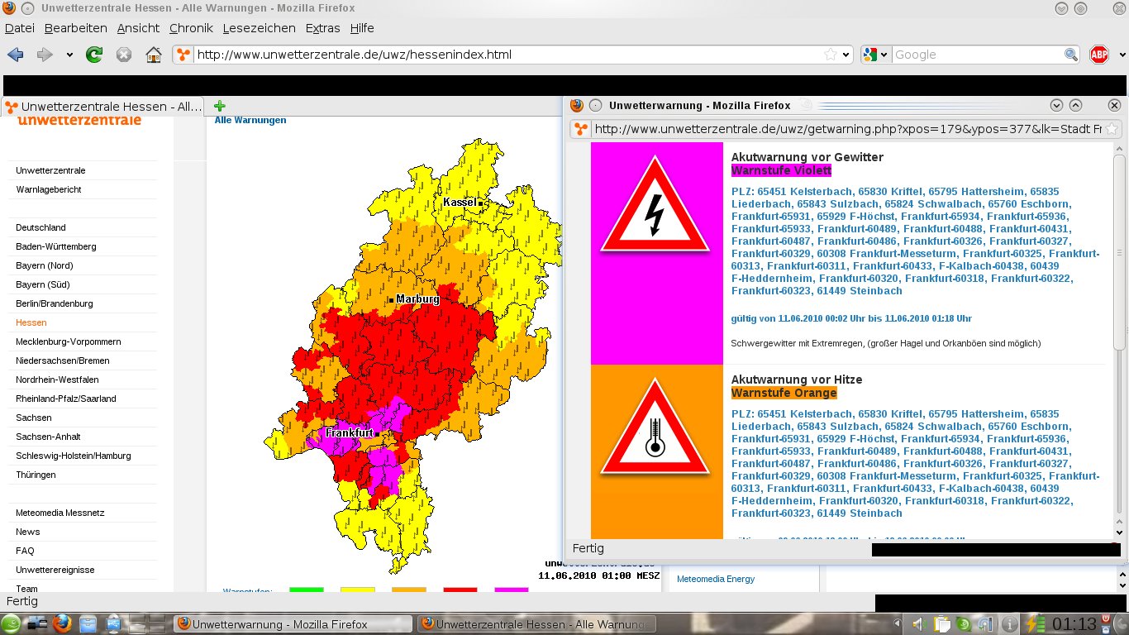Open the Unwetterzentrale sidebar link
The height and width of the screenshot is (635, 1129).
coord(50,170)
